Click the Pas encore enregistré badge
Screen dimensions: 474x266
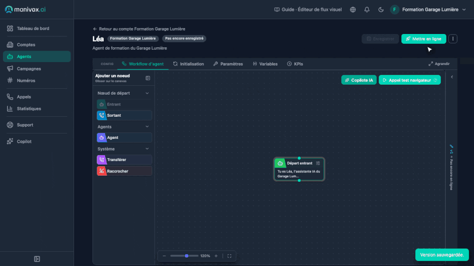point(184,38)
